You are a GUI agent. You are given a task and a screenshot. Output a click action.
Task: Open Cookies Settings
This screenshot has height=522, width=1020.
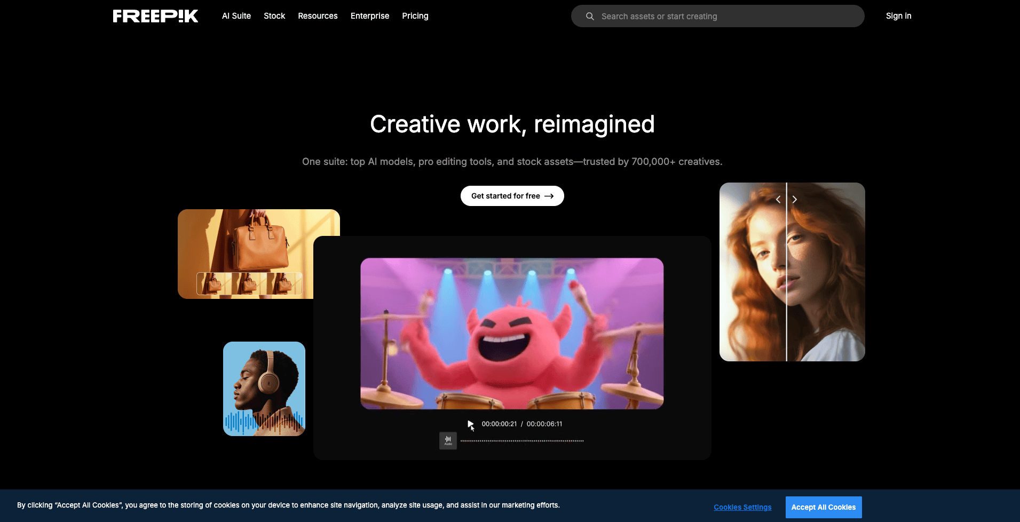click(x=742, y=507)
